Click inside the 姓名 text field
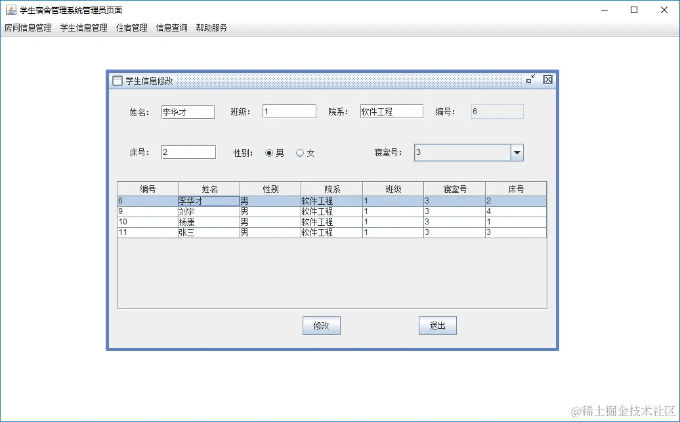 click(x=188, y=112)
